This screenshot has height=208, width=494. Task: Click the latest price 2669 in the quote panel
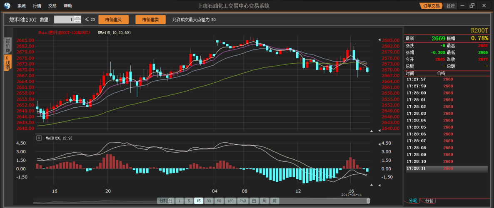click(x=438, y=38)
